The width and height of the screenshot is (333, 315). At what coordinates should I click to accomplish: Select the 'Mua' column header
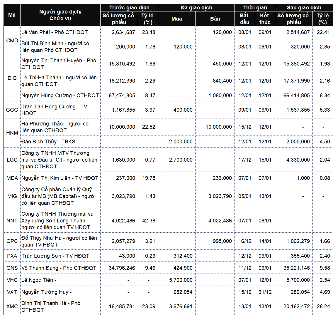(x=176, y=19)
